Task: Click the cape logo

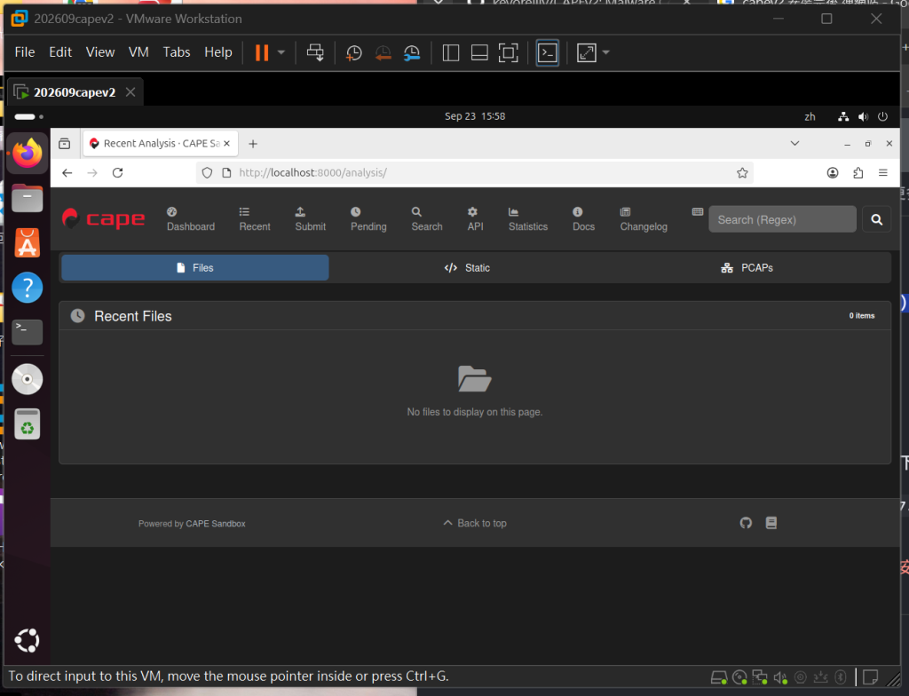Action: [x=103, y=219]
